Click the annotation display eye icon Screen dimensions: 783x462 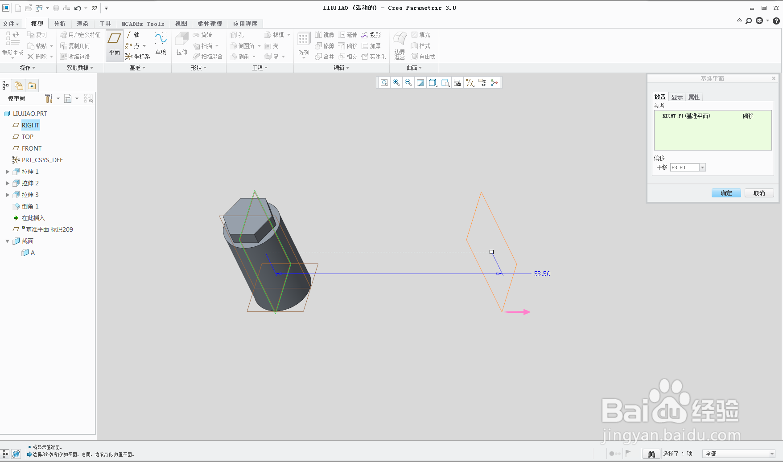[x=482, y=82]
